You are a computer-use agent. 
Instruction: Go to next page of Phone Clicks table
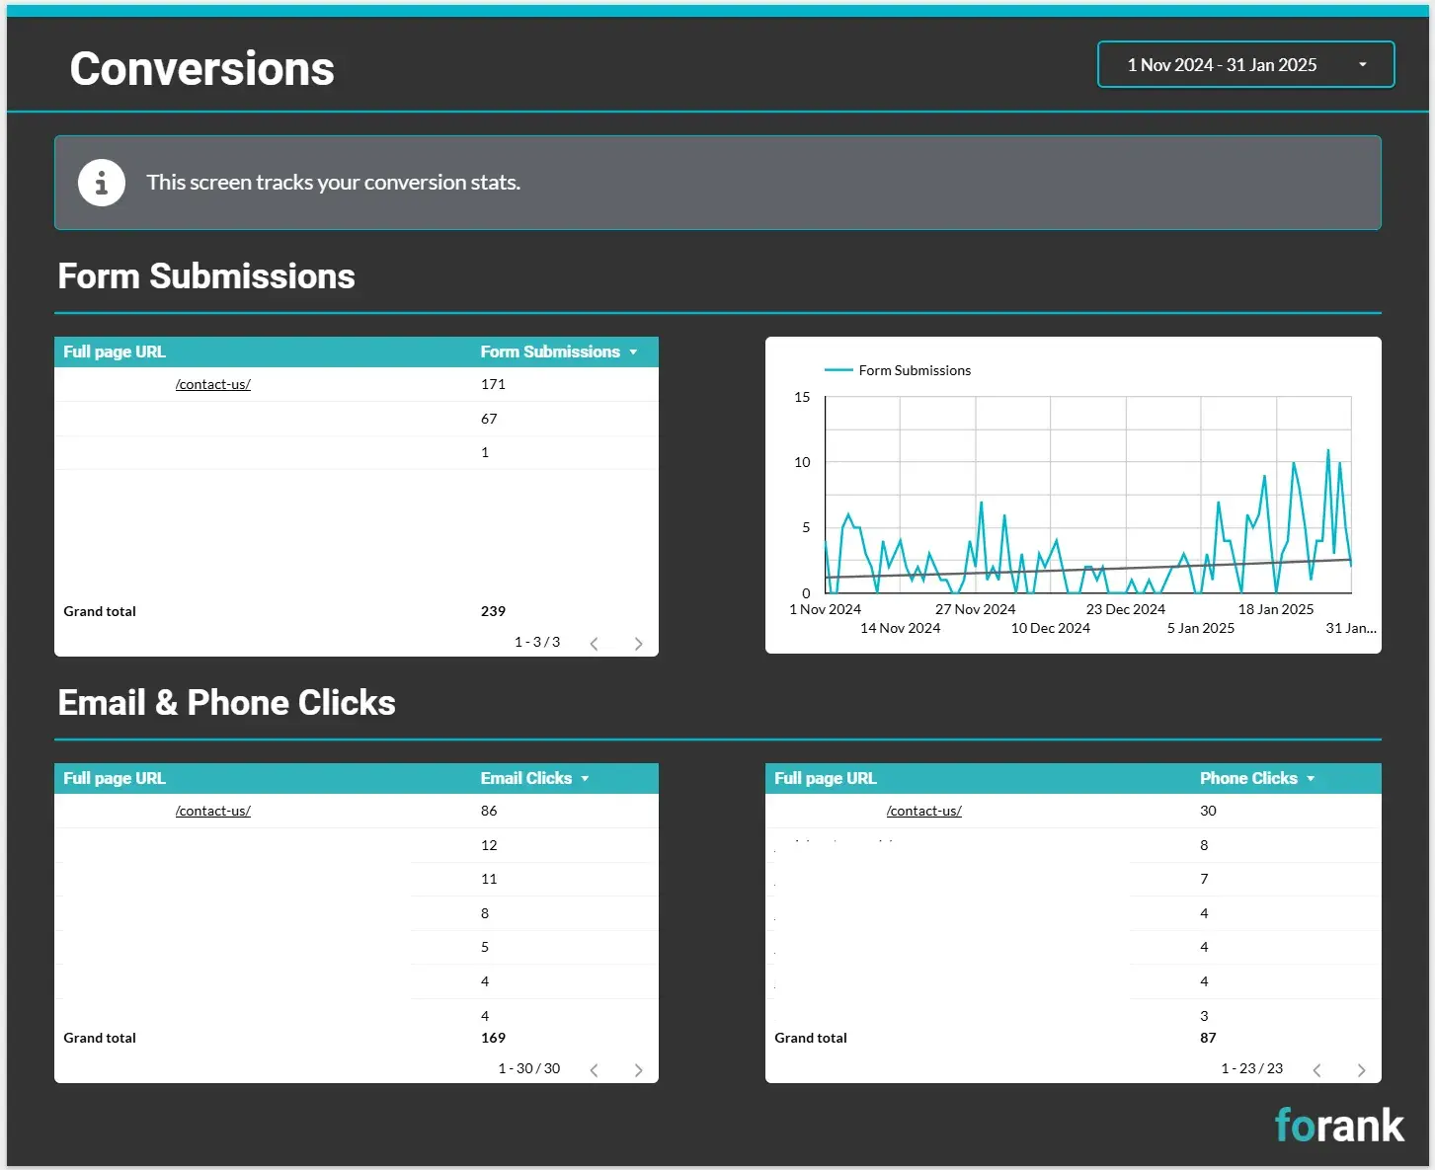click(1361, 1070)
